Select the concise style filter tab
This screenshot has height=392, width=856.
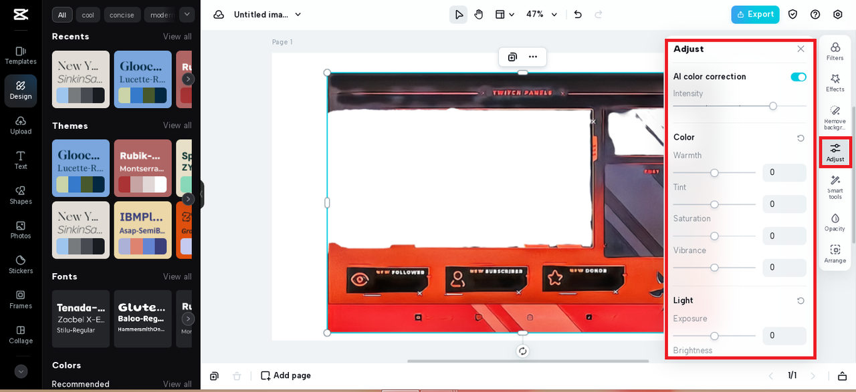[122, 15]
